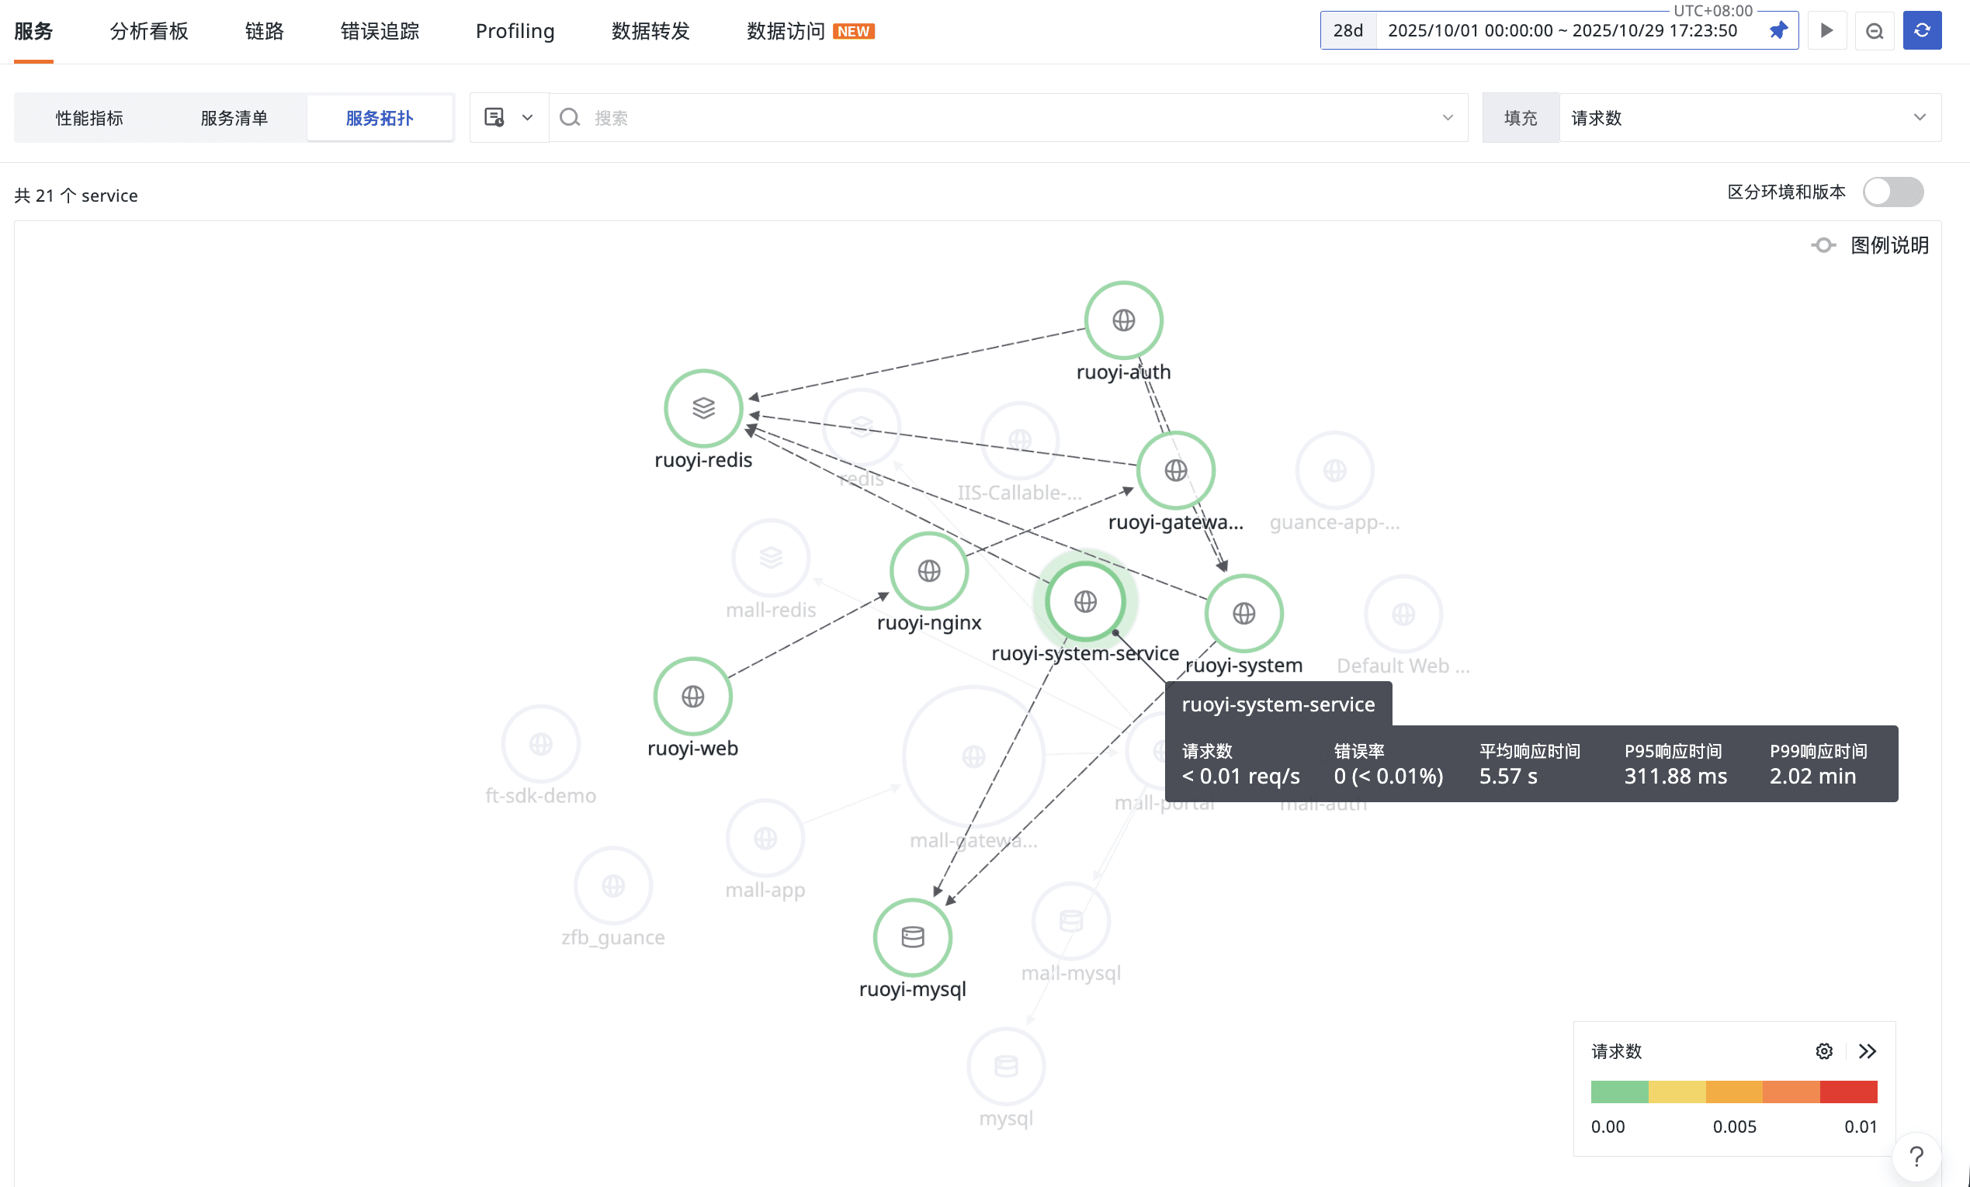This screenshot has width=1970, height=1187.
Task: Open the view filter icon dropdown
Action: click(508, 117)
